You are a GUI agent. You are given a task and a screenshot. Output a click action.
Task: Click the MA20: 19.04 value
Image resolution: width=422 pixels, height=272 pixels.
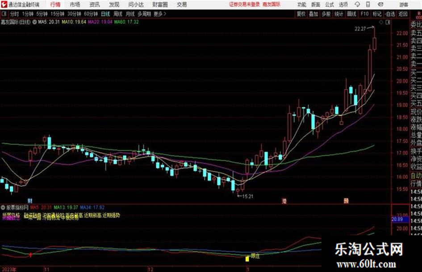(100, 22)
